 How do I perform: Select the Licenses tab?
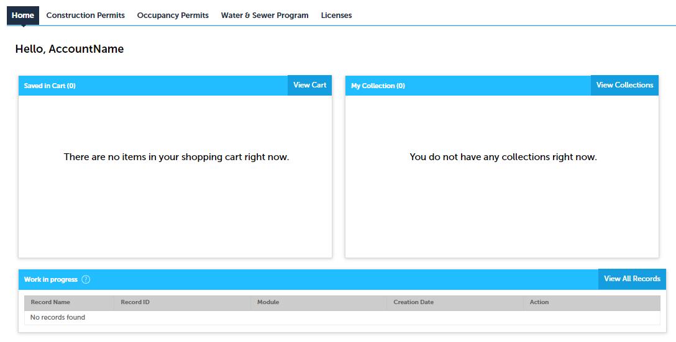point(336,16)
